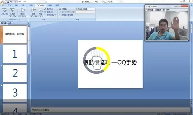
Task: Select slide thumbnail titled 很酷很流畅 —QQ手势
Action: point(15,34)
